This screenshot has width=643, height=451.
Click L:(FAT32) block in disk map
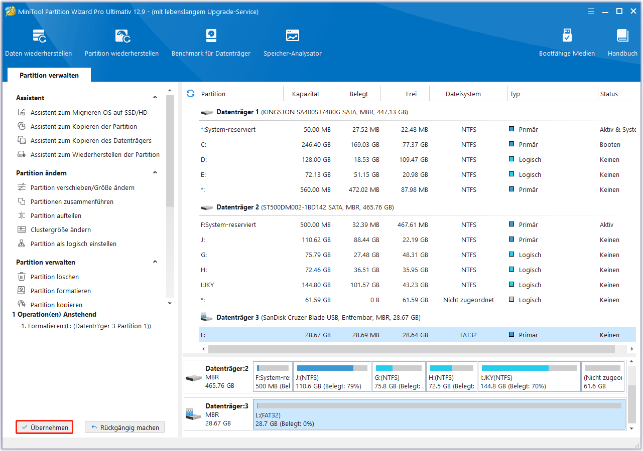point(439,414)
